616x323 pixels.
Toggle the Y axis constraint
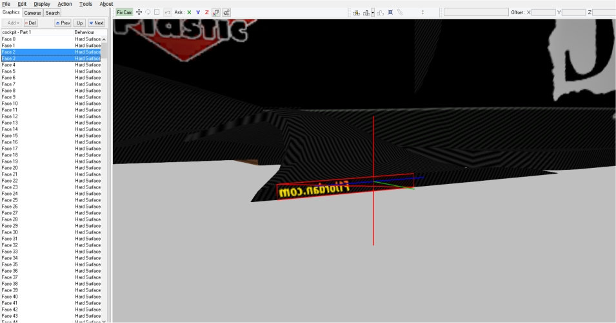[x=198, y=12]
